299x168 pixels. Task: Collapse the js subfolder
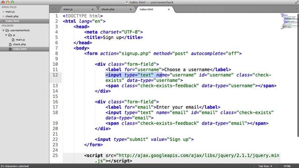coord(6,35)
